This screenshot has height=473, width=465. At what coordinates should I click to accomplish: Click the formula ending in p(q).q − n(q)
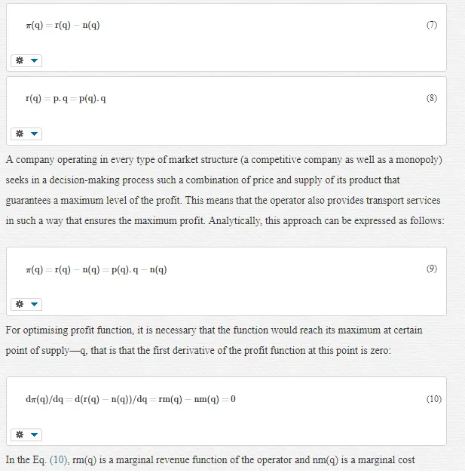[x=96, y=269]
